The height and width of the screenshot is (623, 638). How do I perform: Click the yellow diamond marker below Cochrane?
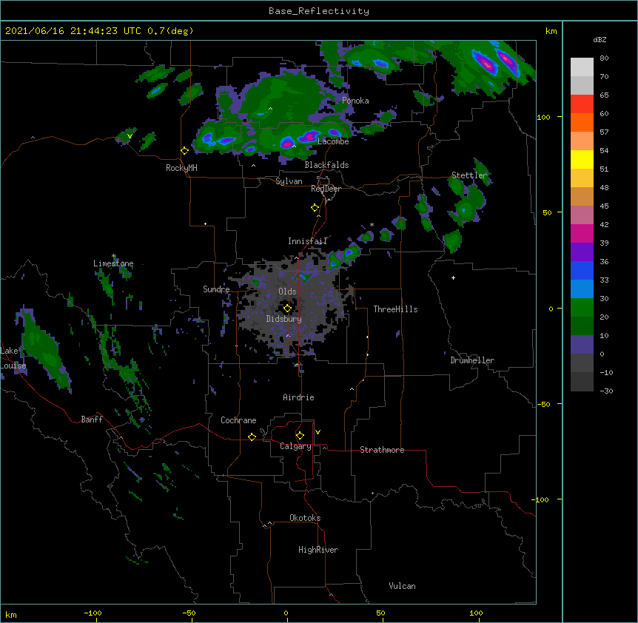click(x=252, y=437)
